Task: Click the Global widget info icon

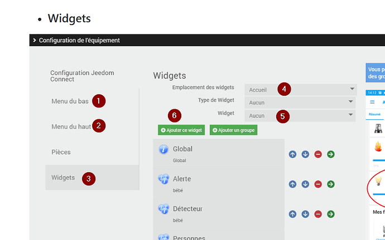Action: pos(163,149)
